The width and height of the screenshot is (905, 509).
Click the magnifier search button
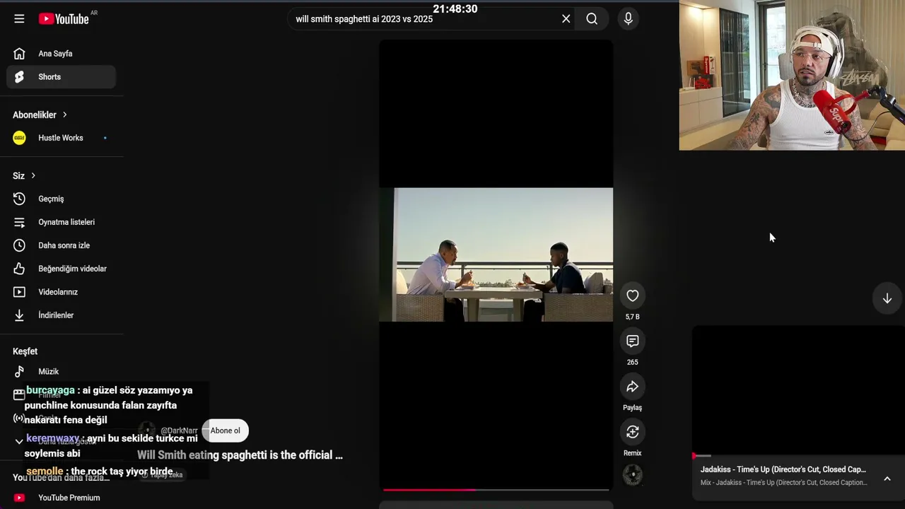(592, 19)
